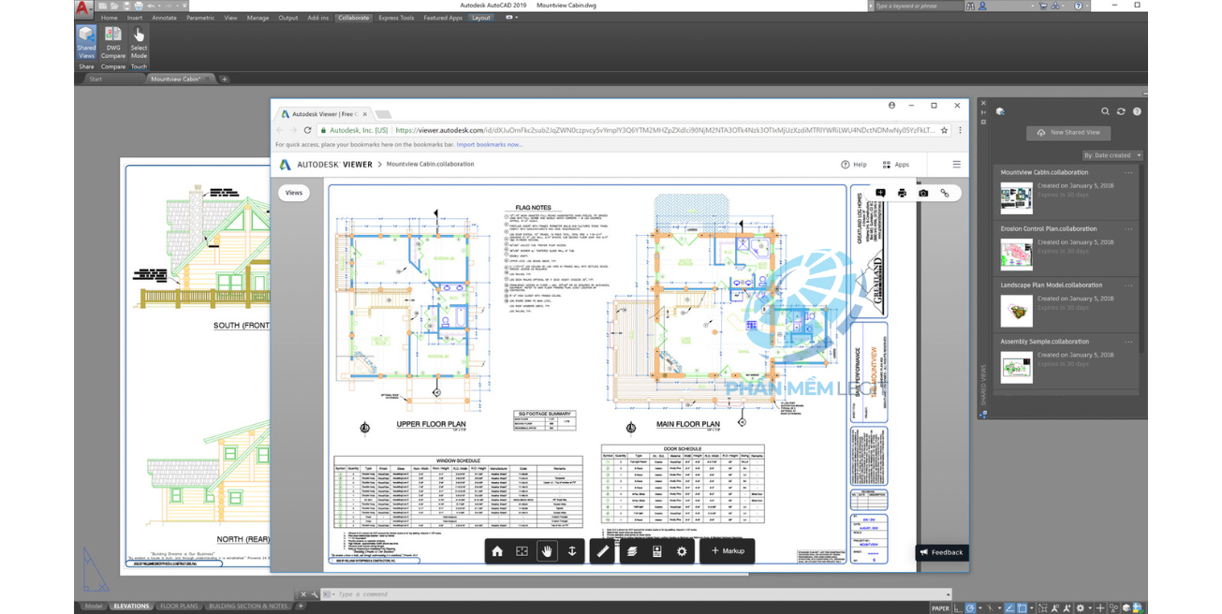This screenshot has width=1222, height=614.
Task: Choose the Measure ruler tool in viewer
Action: (602, 551)
